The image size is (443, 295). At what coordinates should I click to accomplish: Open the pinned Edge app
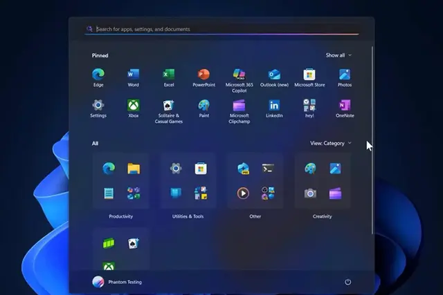98,77
